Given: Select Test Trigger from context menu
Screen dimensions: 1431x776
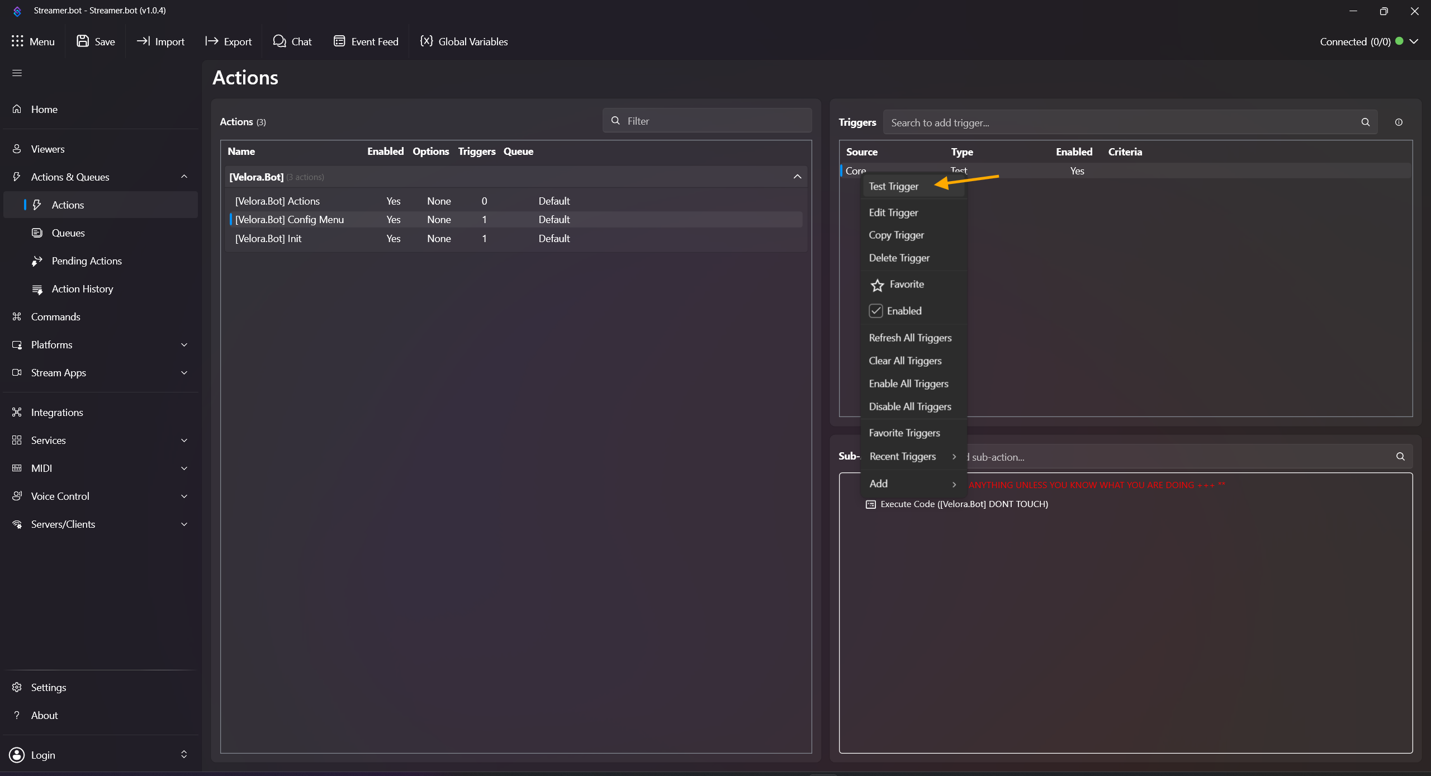Looking at the screenshot, I should [x=893, y=186].
